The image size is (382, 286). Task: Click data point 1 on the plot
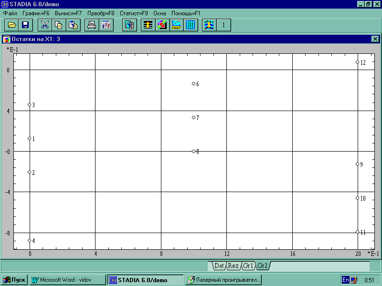click(x=30, y=139)
